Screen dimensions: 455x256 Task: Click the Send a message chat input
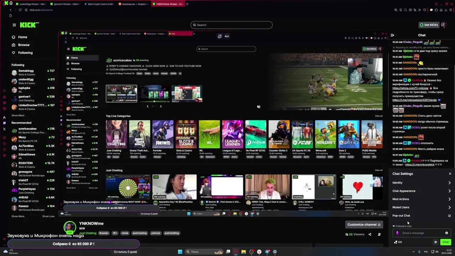422,233
